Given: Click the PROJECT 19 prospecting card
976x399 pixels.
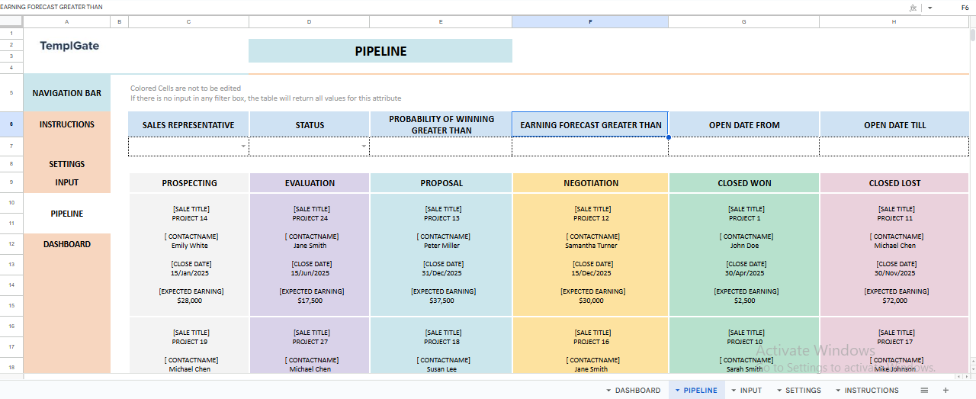Looking at the screenshot, I should click(x=189, y=346).
